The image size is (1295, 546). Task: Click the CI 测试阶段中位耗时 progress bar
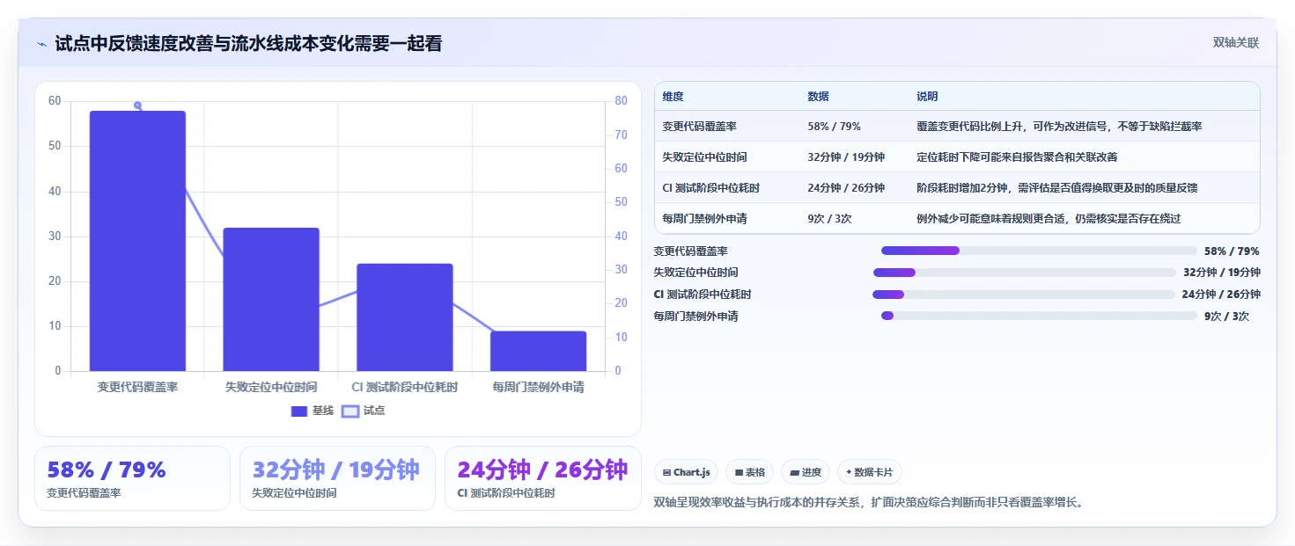[1024, 295]
